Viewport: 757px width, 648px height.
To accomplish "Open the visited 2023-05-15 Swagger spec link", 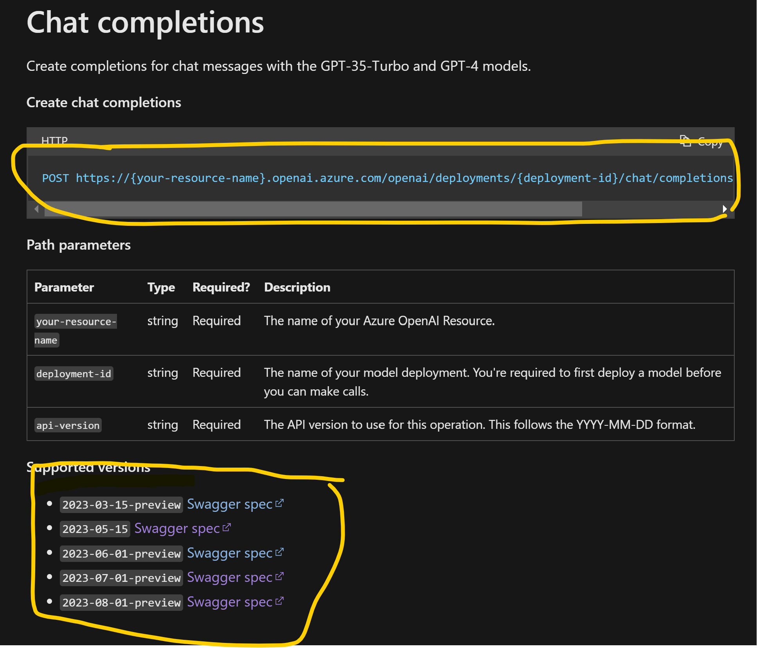I will (x=177, y=528).
